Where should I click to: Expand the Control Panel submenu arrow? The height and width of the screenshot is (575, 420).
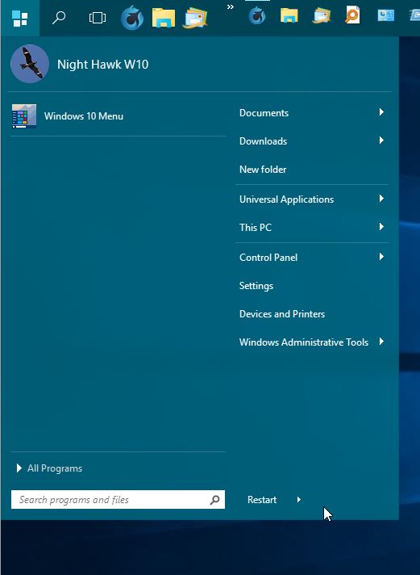click(381, 257)
